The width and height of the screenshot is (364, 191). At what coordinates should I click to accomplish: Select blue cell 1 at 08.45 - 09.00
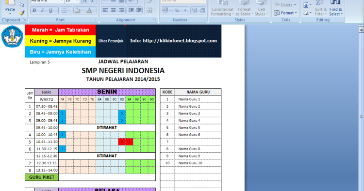[x=62, y=113]
